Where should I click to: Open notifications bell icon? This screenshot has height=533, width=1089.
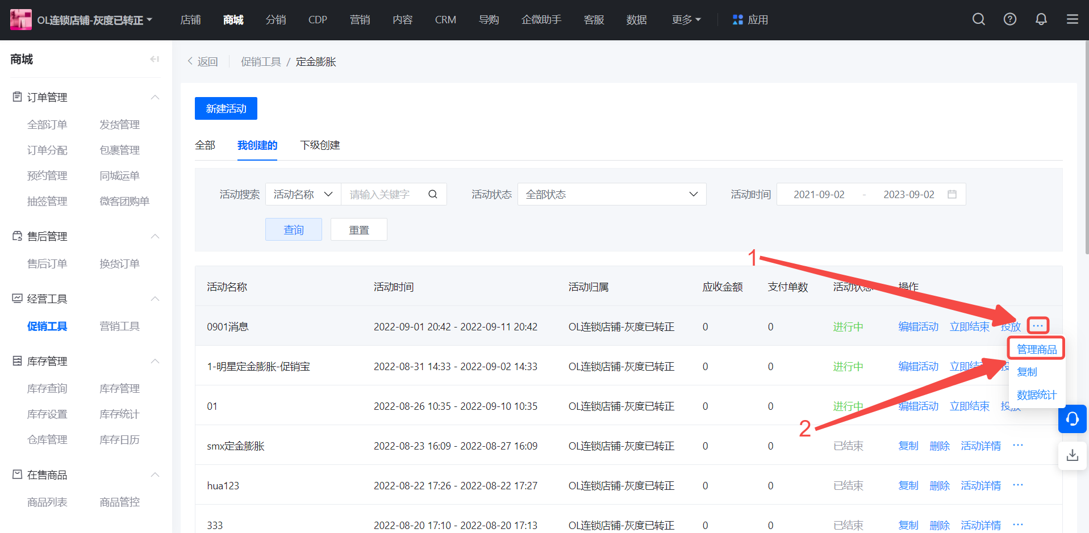pos(1041,19)
